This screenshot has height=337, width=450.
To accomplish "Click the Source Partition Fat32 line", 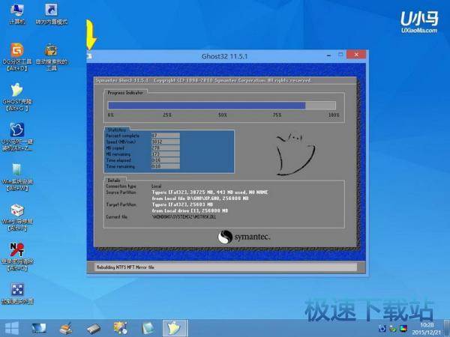I will (210, 192).
